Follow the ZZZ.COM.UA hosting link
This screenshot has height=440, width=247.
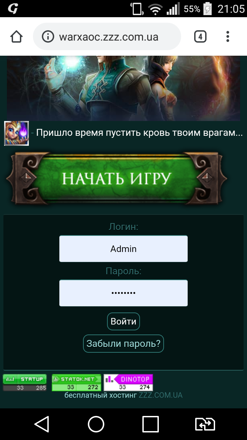tap(161, 395)
